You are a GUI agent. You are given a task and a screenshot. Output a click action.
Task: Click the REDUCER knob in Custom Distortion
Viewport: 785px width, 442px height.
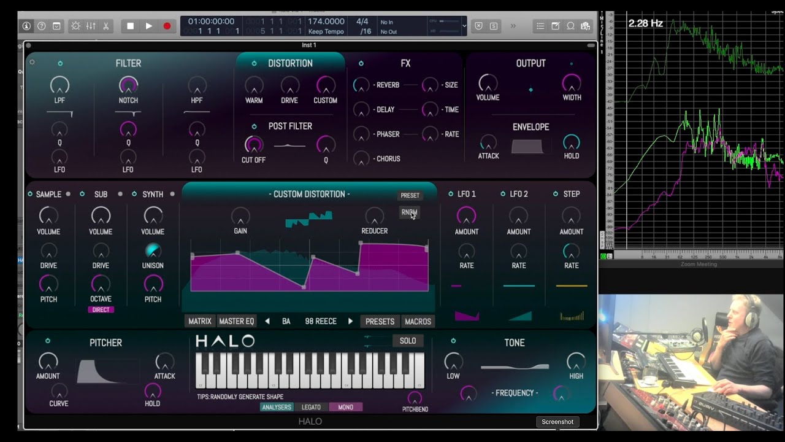[374, 216]
